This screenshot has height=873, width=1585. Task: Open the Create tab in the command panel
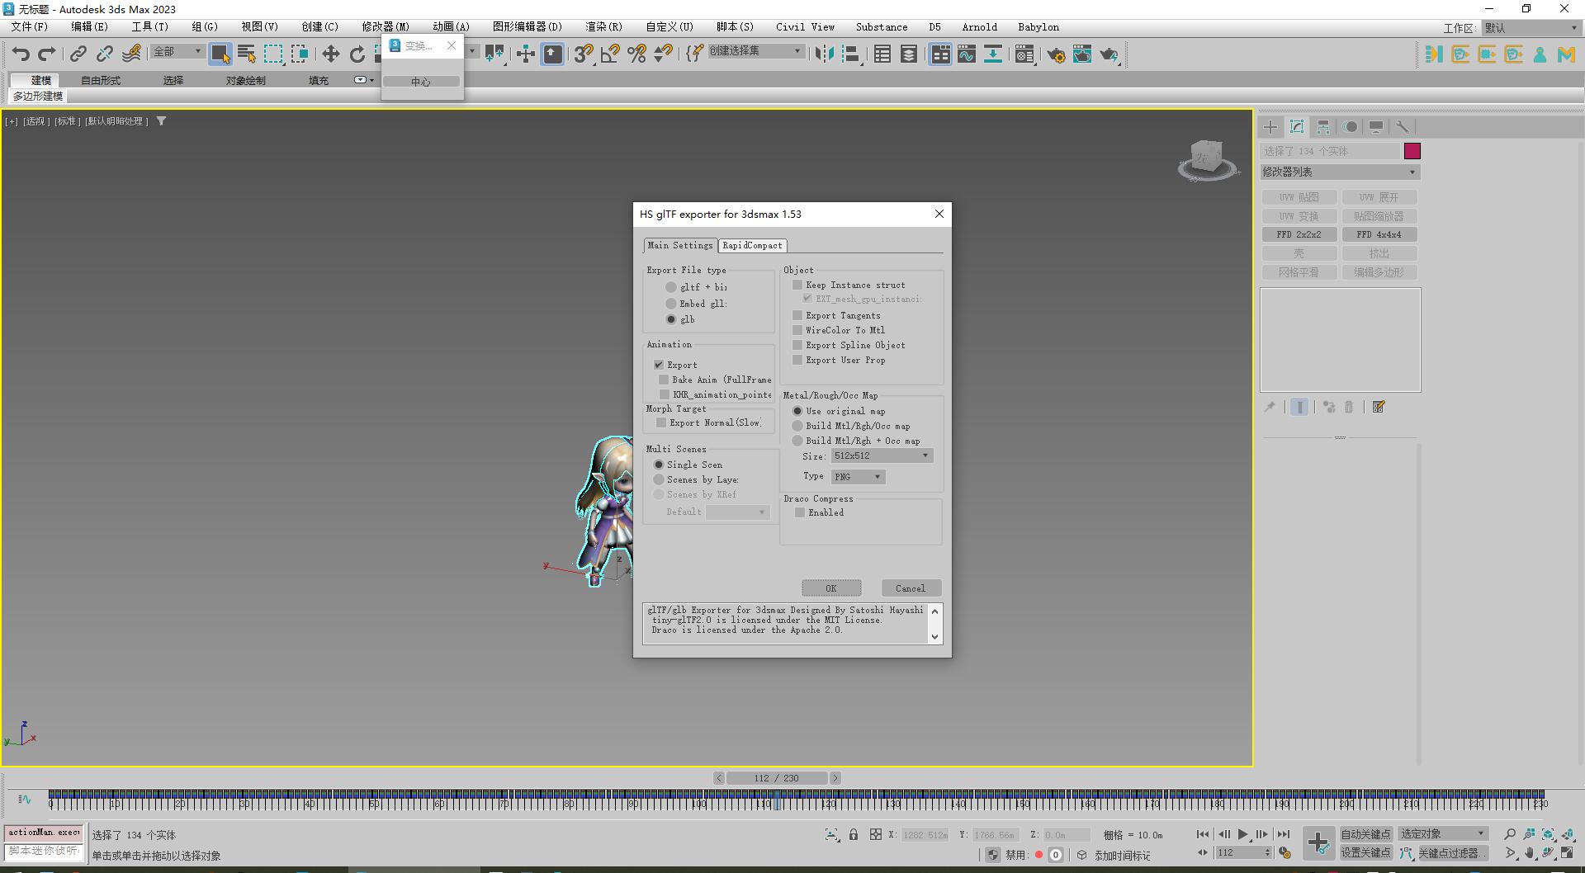[x=1270, y=127]
